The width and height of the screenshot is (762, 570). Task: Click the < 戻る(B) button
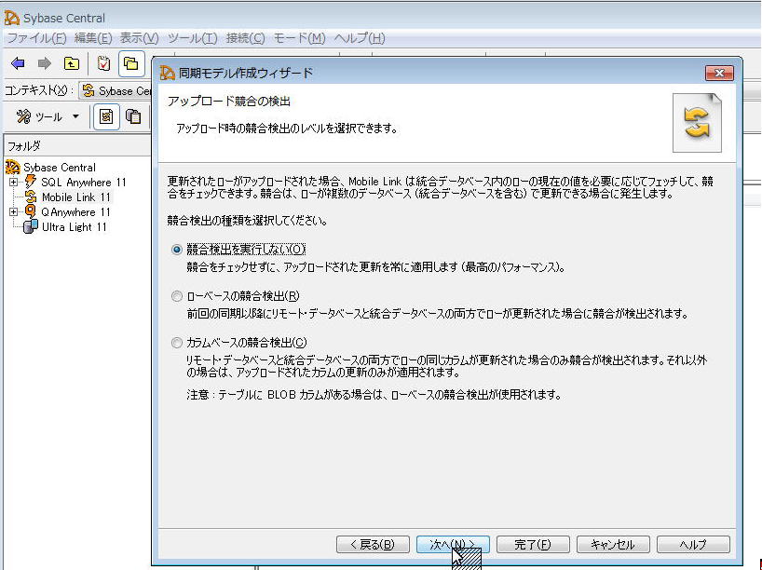click(373, 545)
